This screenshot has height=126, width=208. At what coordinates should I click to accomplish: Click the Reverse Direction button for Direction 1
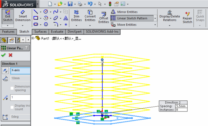pyautogui.click(x=5, y=71)
